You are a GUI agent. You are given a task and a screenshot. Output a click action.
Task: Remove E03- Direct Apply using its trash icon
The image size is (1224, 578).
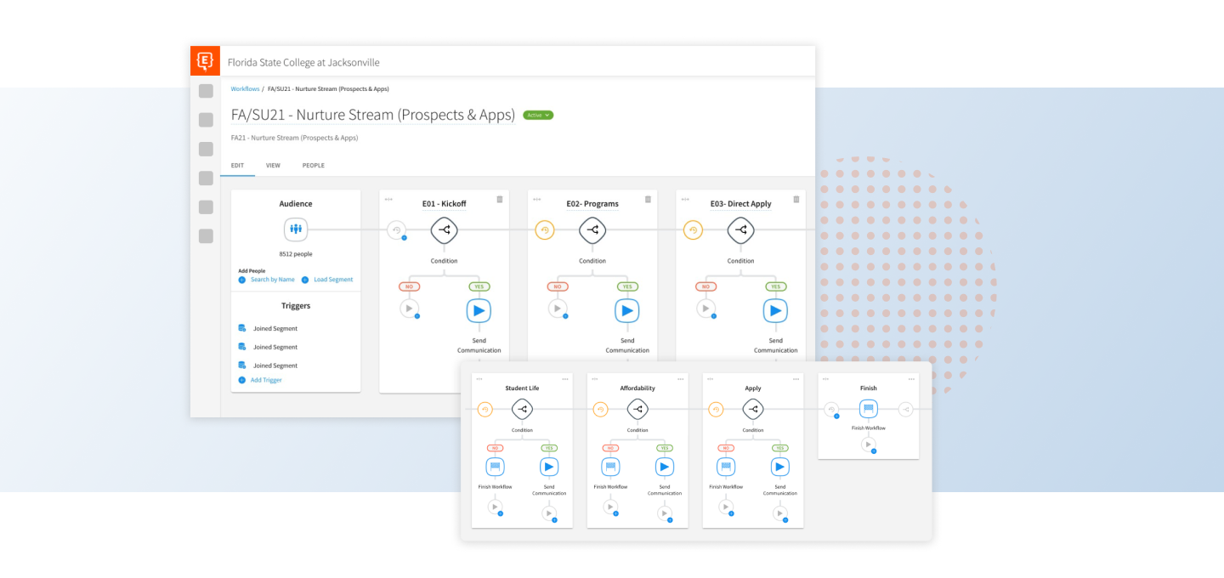point(796,200)
